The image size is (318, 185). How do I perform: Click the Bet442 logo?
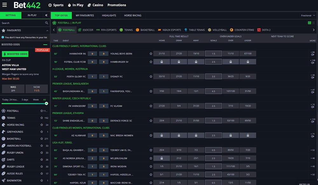(27, 5)
